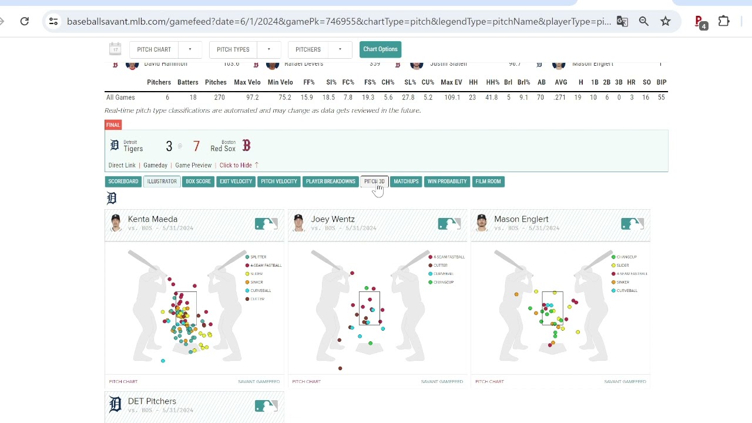Viewport: 752px width, 423px height.
Task: Click the Max EV column header
Action: coord(451,82)
